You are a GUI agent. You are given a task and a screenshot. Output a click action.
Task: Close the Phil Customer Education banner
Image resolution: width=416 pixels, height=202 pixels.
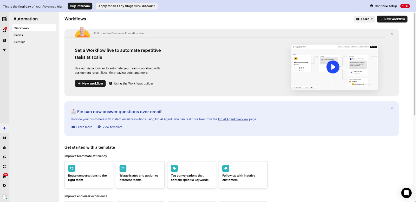392,34
